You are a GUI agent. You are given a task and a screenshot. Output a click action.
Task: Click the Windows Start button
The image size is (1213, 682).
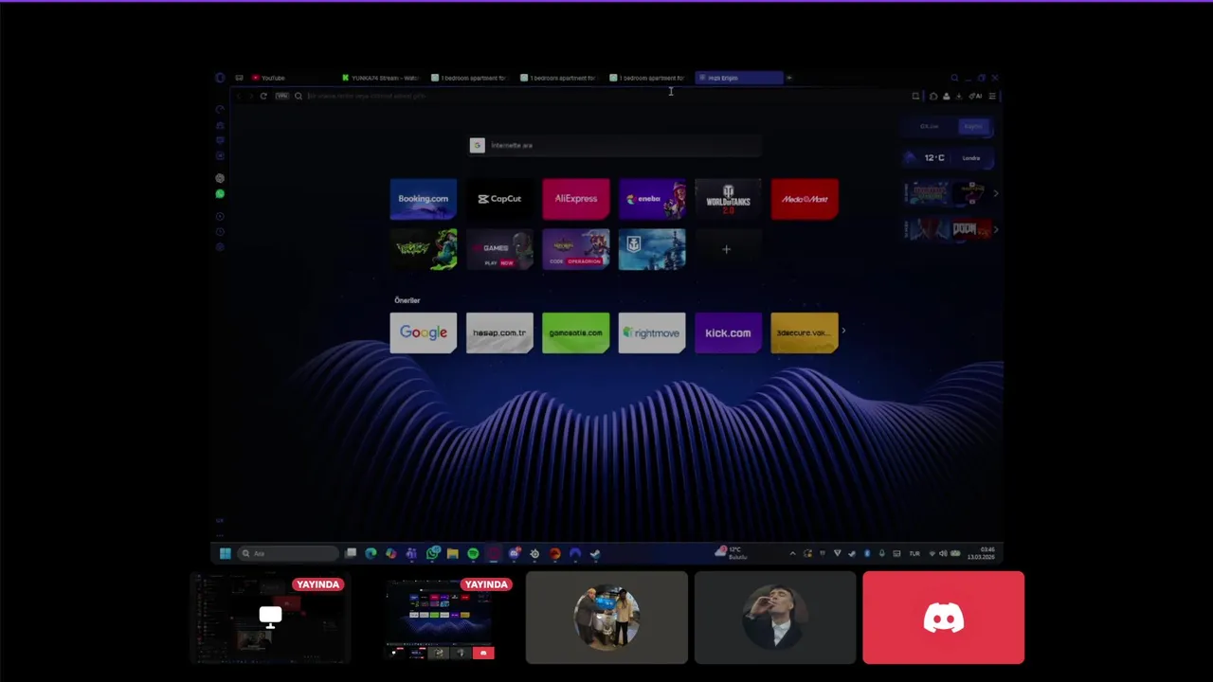(x=226, y=553)
